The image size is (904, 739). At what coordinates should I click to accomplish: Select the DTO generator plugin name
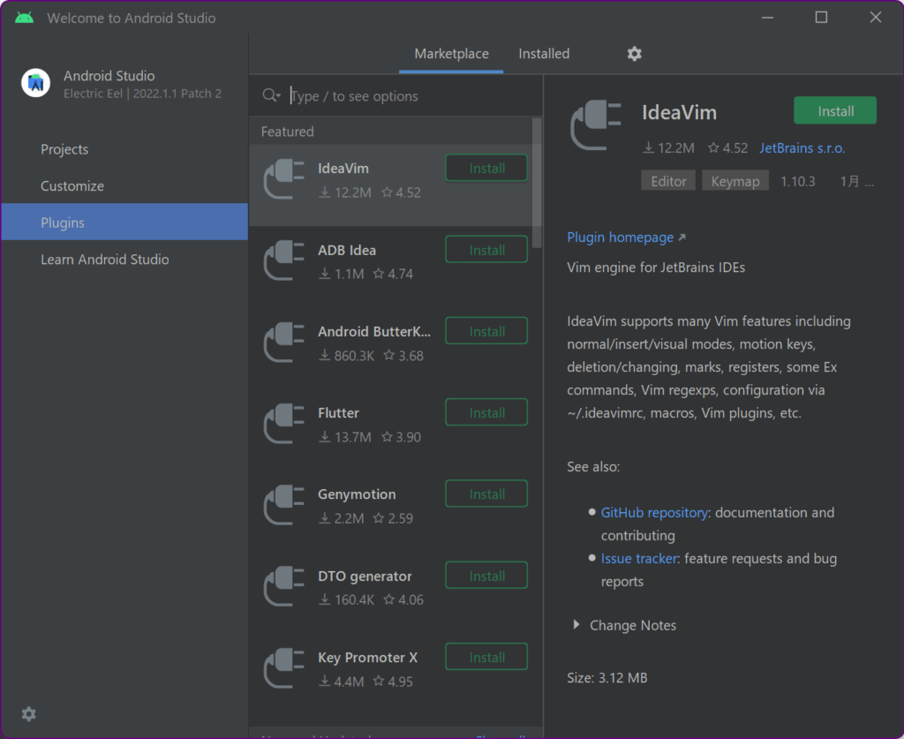[x=365, y=576]
